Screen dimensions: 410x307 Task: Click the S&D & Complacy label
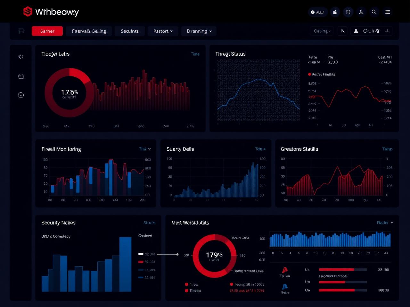(56, 236)
